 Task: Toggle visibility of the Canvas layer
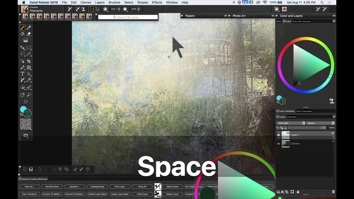point(278,144)
